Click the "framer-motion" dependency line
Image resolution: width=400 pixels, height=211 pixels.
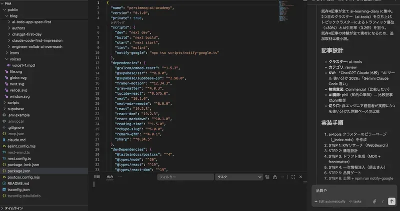(x=143, y=83)
